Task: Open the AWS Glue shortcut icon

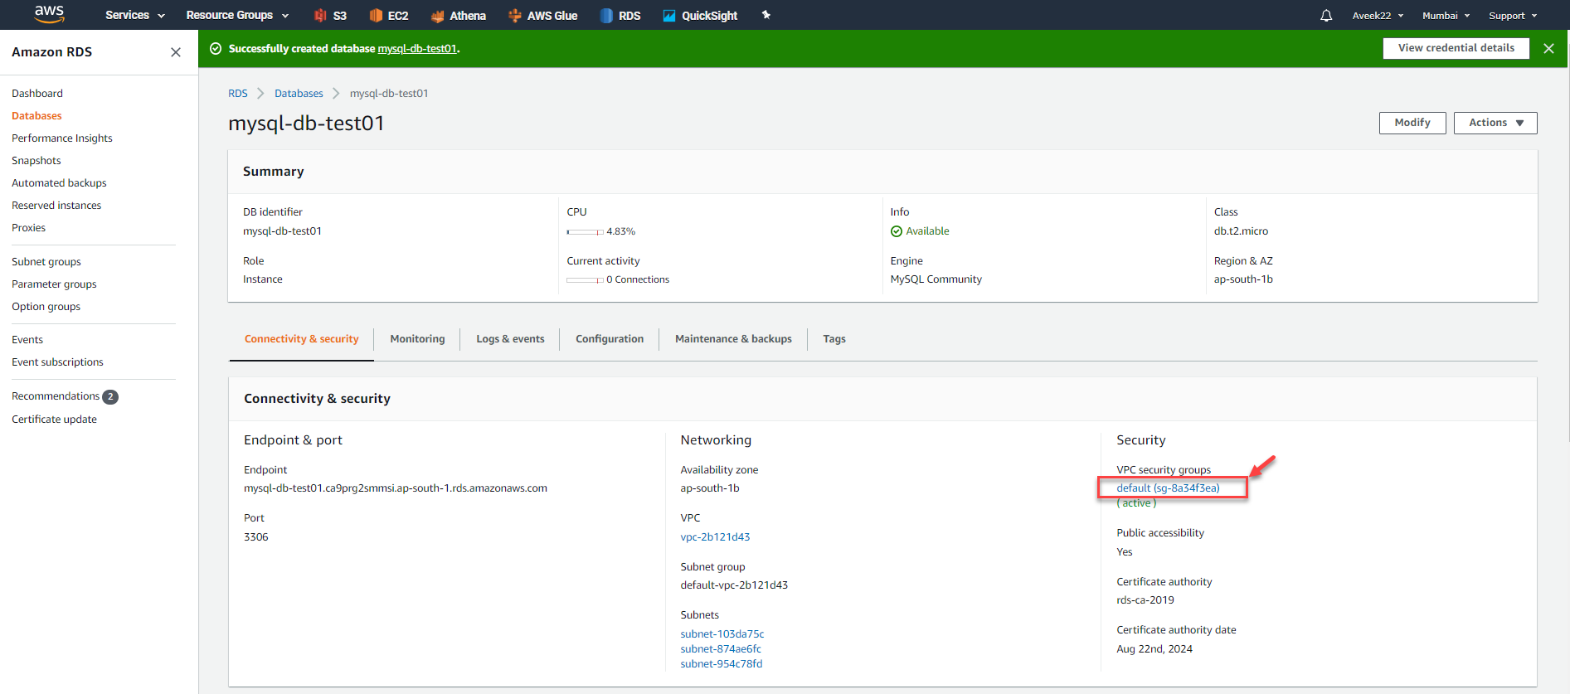Action: tap(515, 15)
